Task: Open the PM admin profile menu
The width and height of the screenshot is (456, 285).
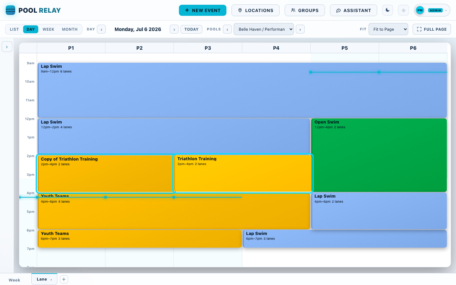Action: [432, 10]
